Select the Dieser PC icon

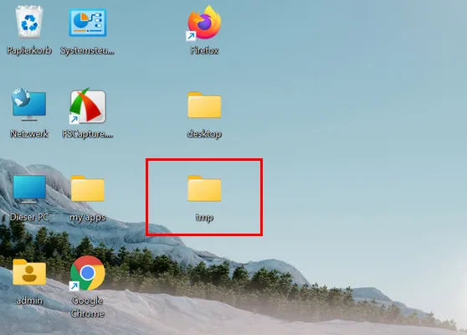click(x=29, y=189)
